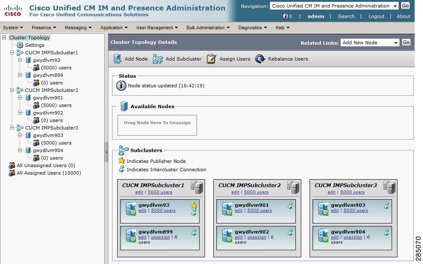
Task: Collapse gwydlvm904 node in tree
Action: pyautogui.click(x=20, y=150)
